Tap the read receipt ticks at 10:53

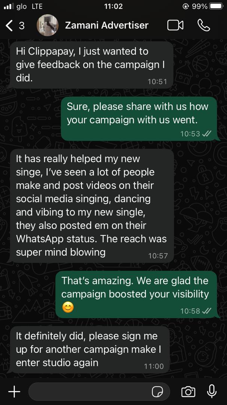click(x=207, y=133)
